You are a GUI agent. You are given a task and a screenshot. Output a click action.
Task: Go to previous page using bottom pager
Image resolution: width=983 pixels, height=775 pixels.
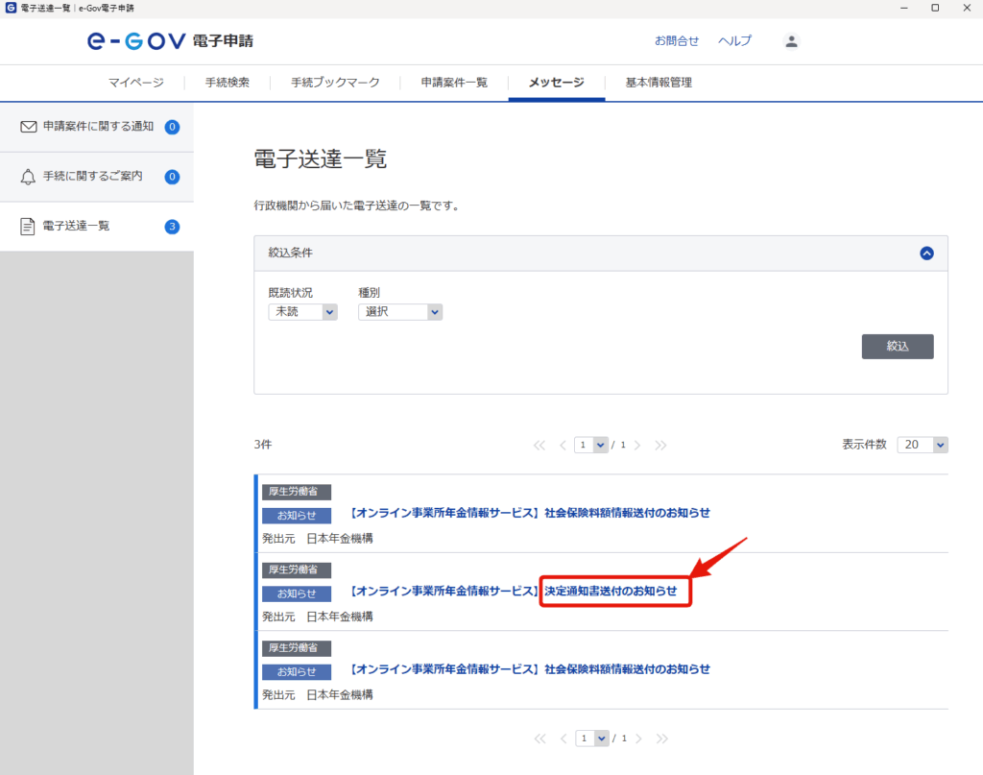(563, 739)
